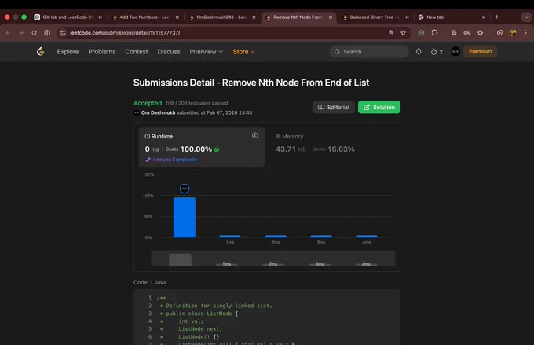Open the Contest page
The image size is (534, 345).
(136, 52)
